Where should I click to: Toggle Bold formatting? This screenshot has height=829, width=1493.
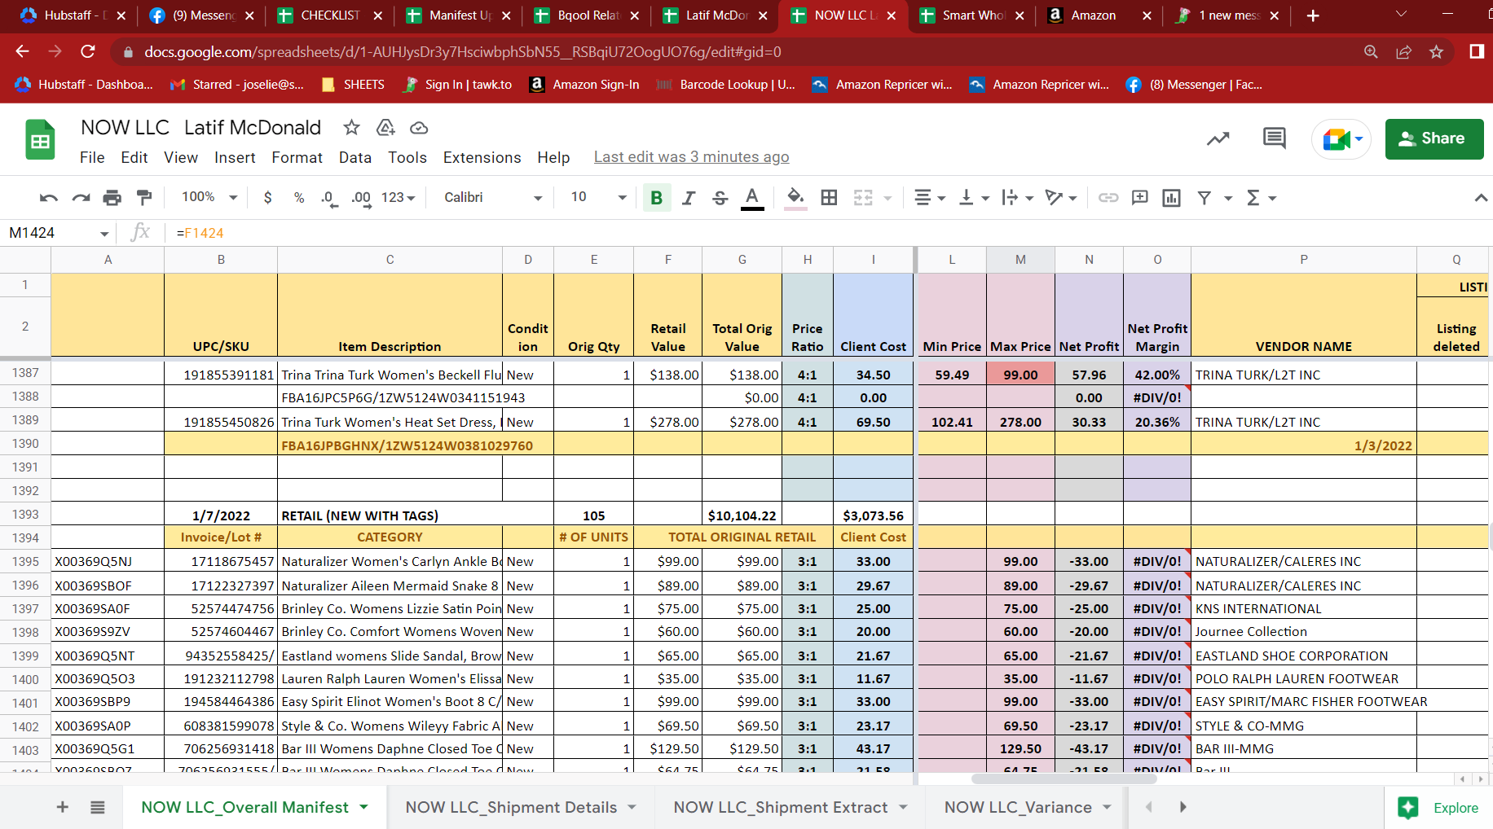pyautogui.click(x=656, y=198)
